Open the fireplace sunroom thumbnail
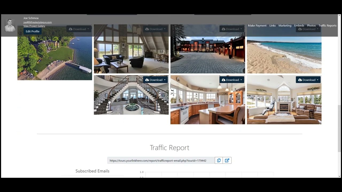 coord(284,100)
